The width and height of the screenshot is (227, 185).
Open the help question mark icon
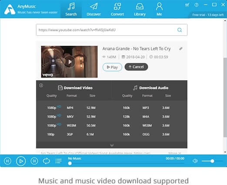point(196,5)
